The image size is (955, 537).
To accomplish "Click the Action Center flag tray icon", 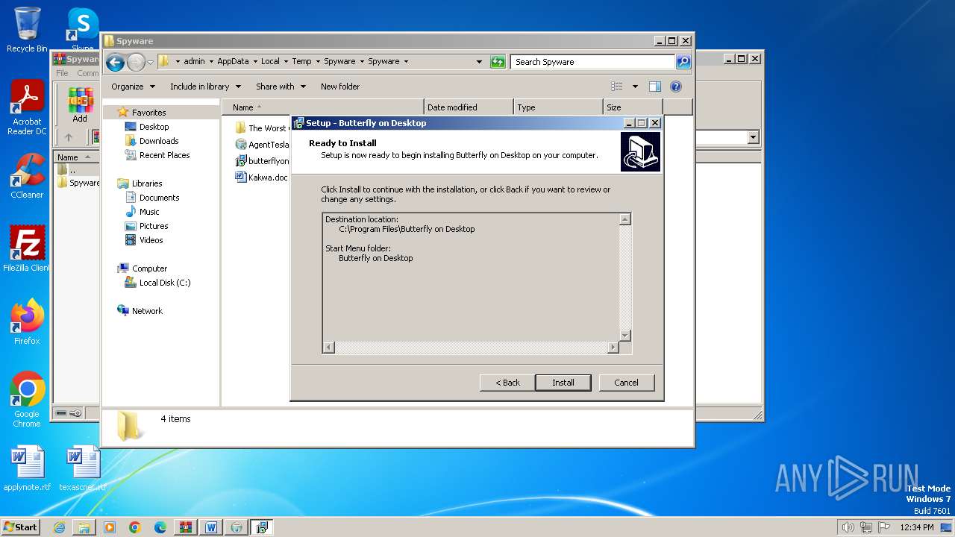I will click(x=884, y=527).
